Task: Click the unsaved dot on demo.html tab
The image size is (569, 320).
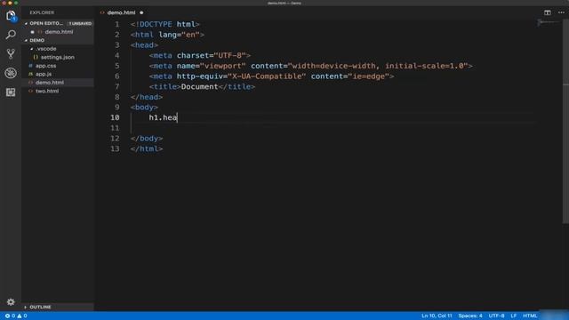Action: tap(141, 12)
